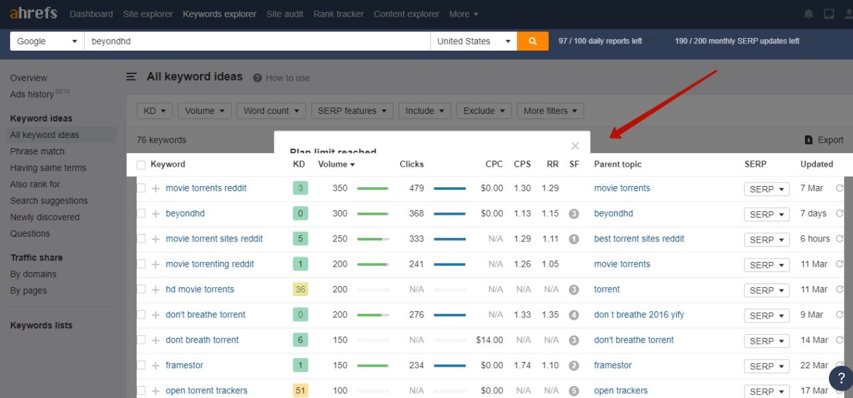Click KD badge 36 for hd movie torrents
Screen dimensions: 853x398
pos(301,289)
